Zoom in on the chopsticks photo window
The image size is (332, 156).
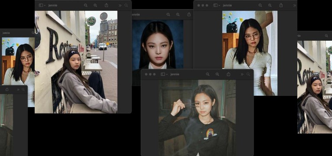point(217,74)
